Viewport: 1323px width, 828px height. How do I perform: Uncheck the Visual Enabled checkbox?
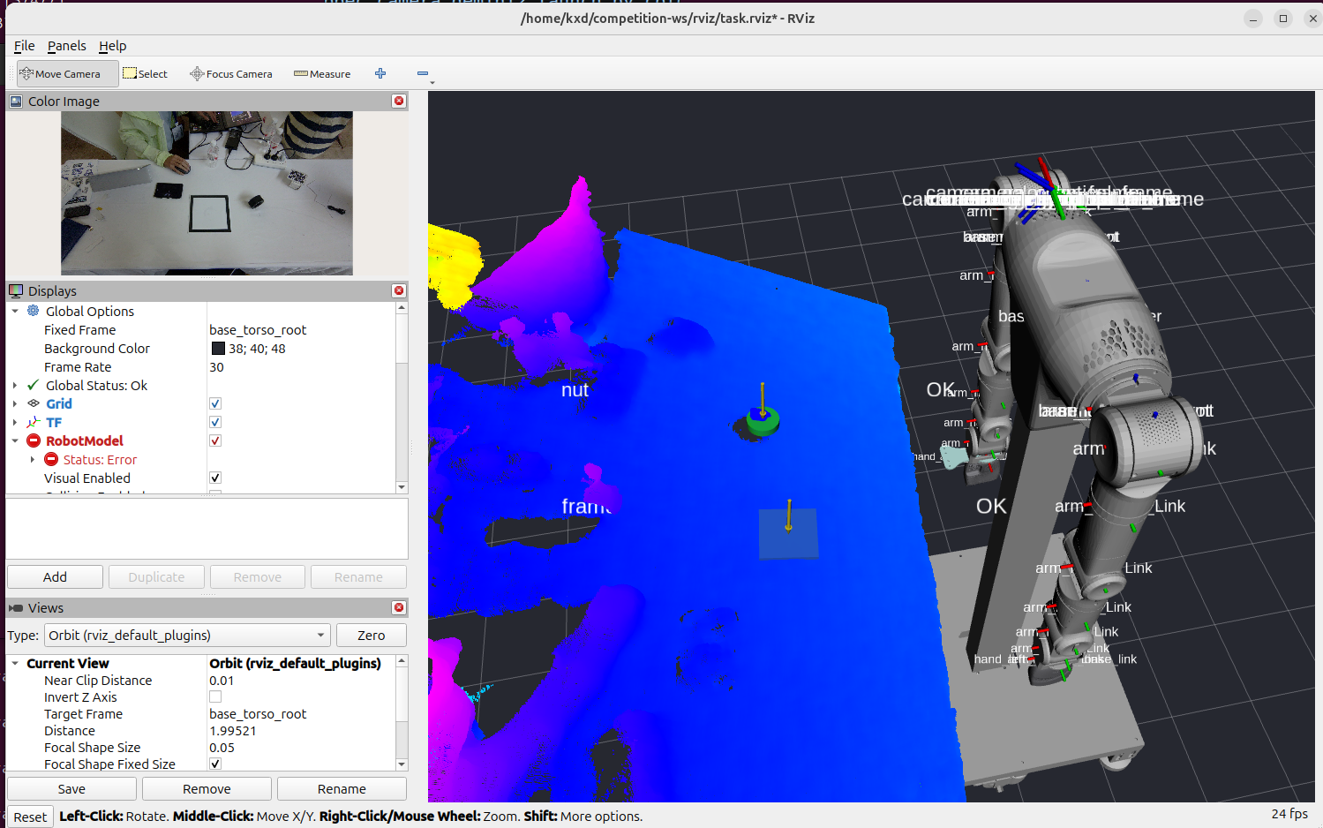[215, 478]
